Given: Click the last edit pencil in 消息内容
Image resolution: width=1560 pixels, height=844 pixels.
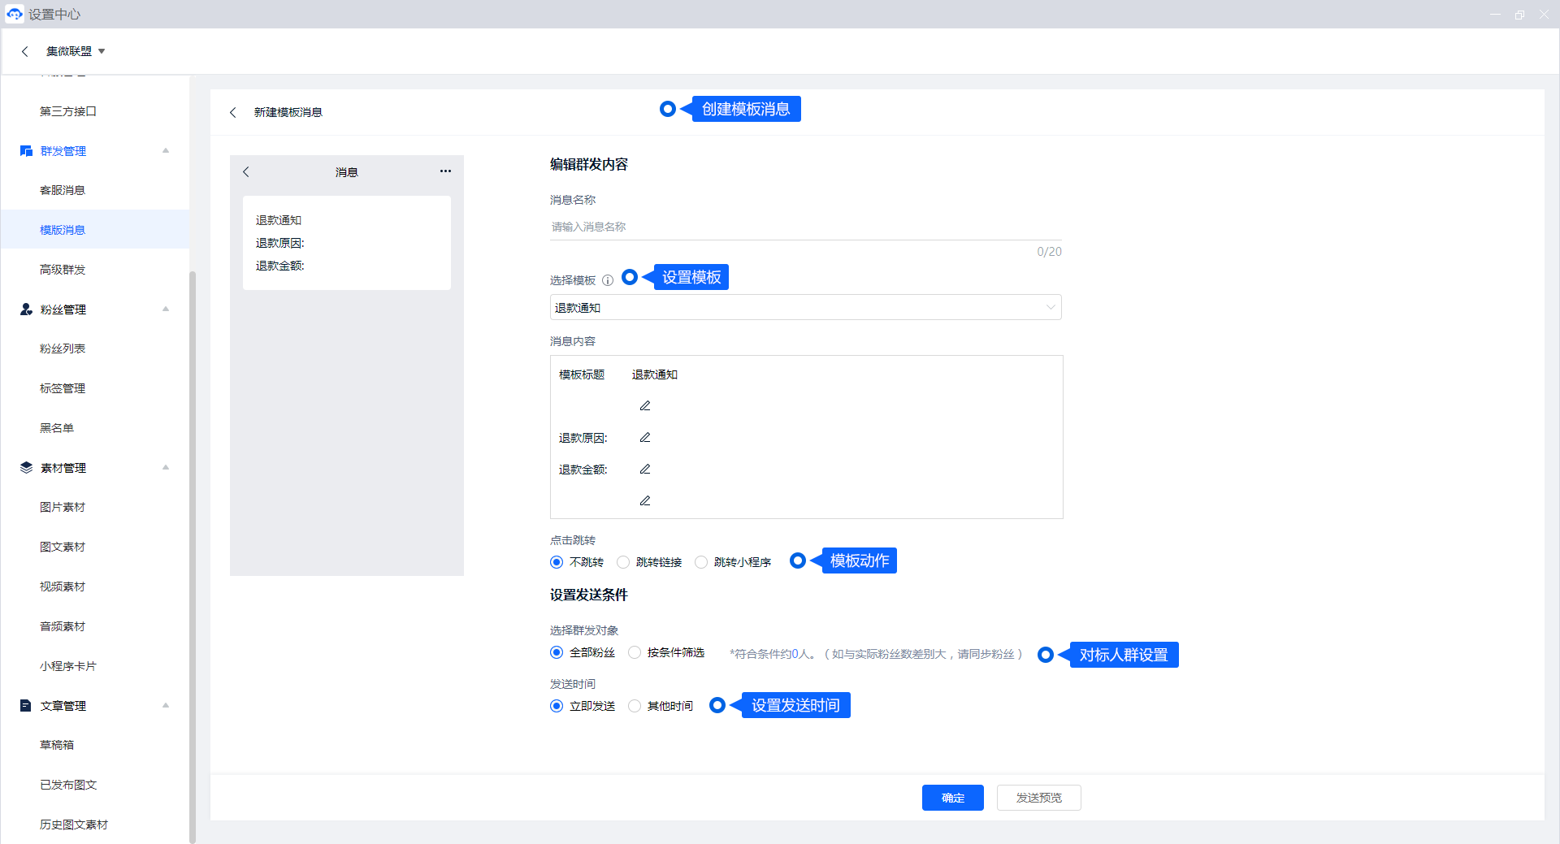Looking at the screenshot, I should (645, 501).
